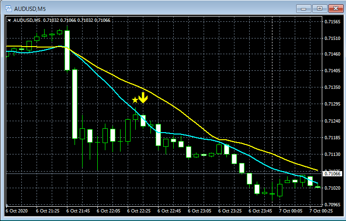Viewport: 346px width, 221px height.
Task: Maximize the AUDUSD,M5 chart window
Action: 319,9
